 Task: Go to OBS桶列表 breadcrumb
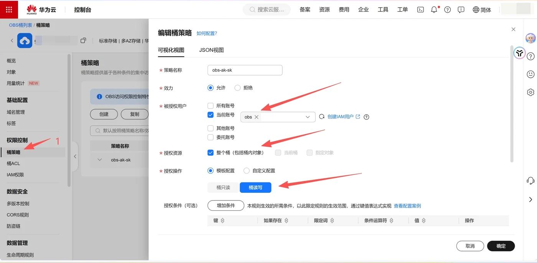click(x=21, y=25)
